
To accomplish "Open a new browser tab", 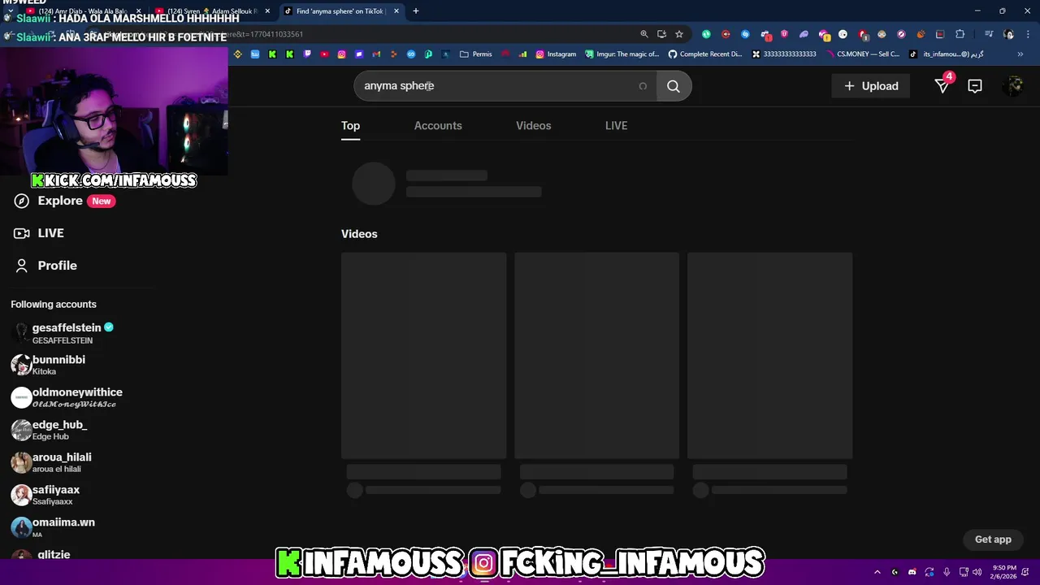I will click(x=416, y=11).
